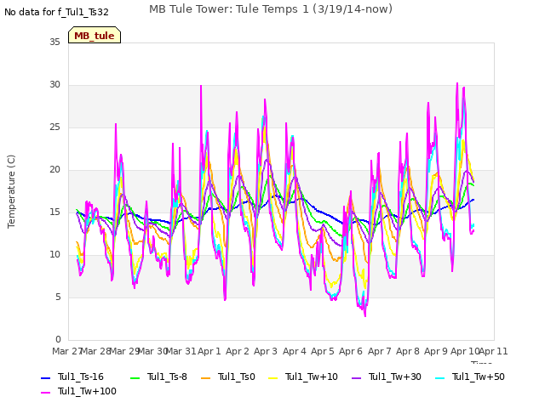Select the Tul1_Tw+50 legend entry

pos(470,377)
